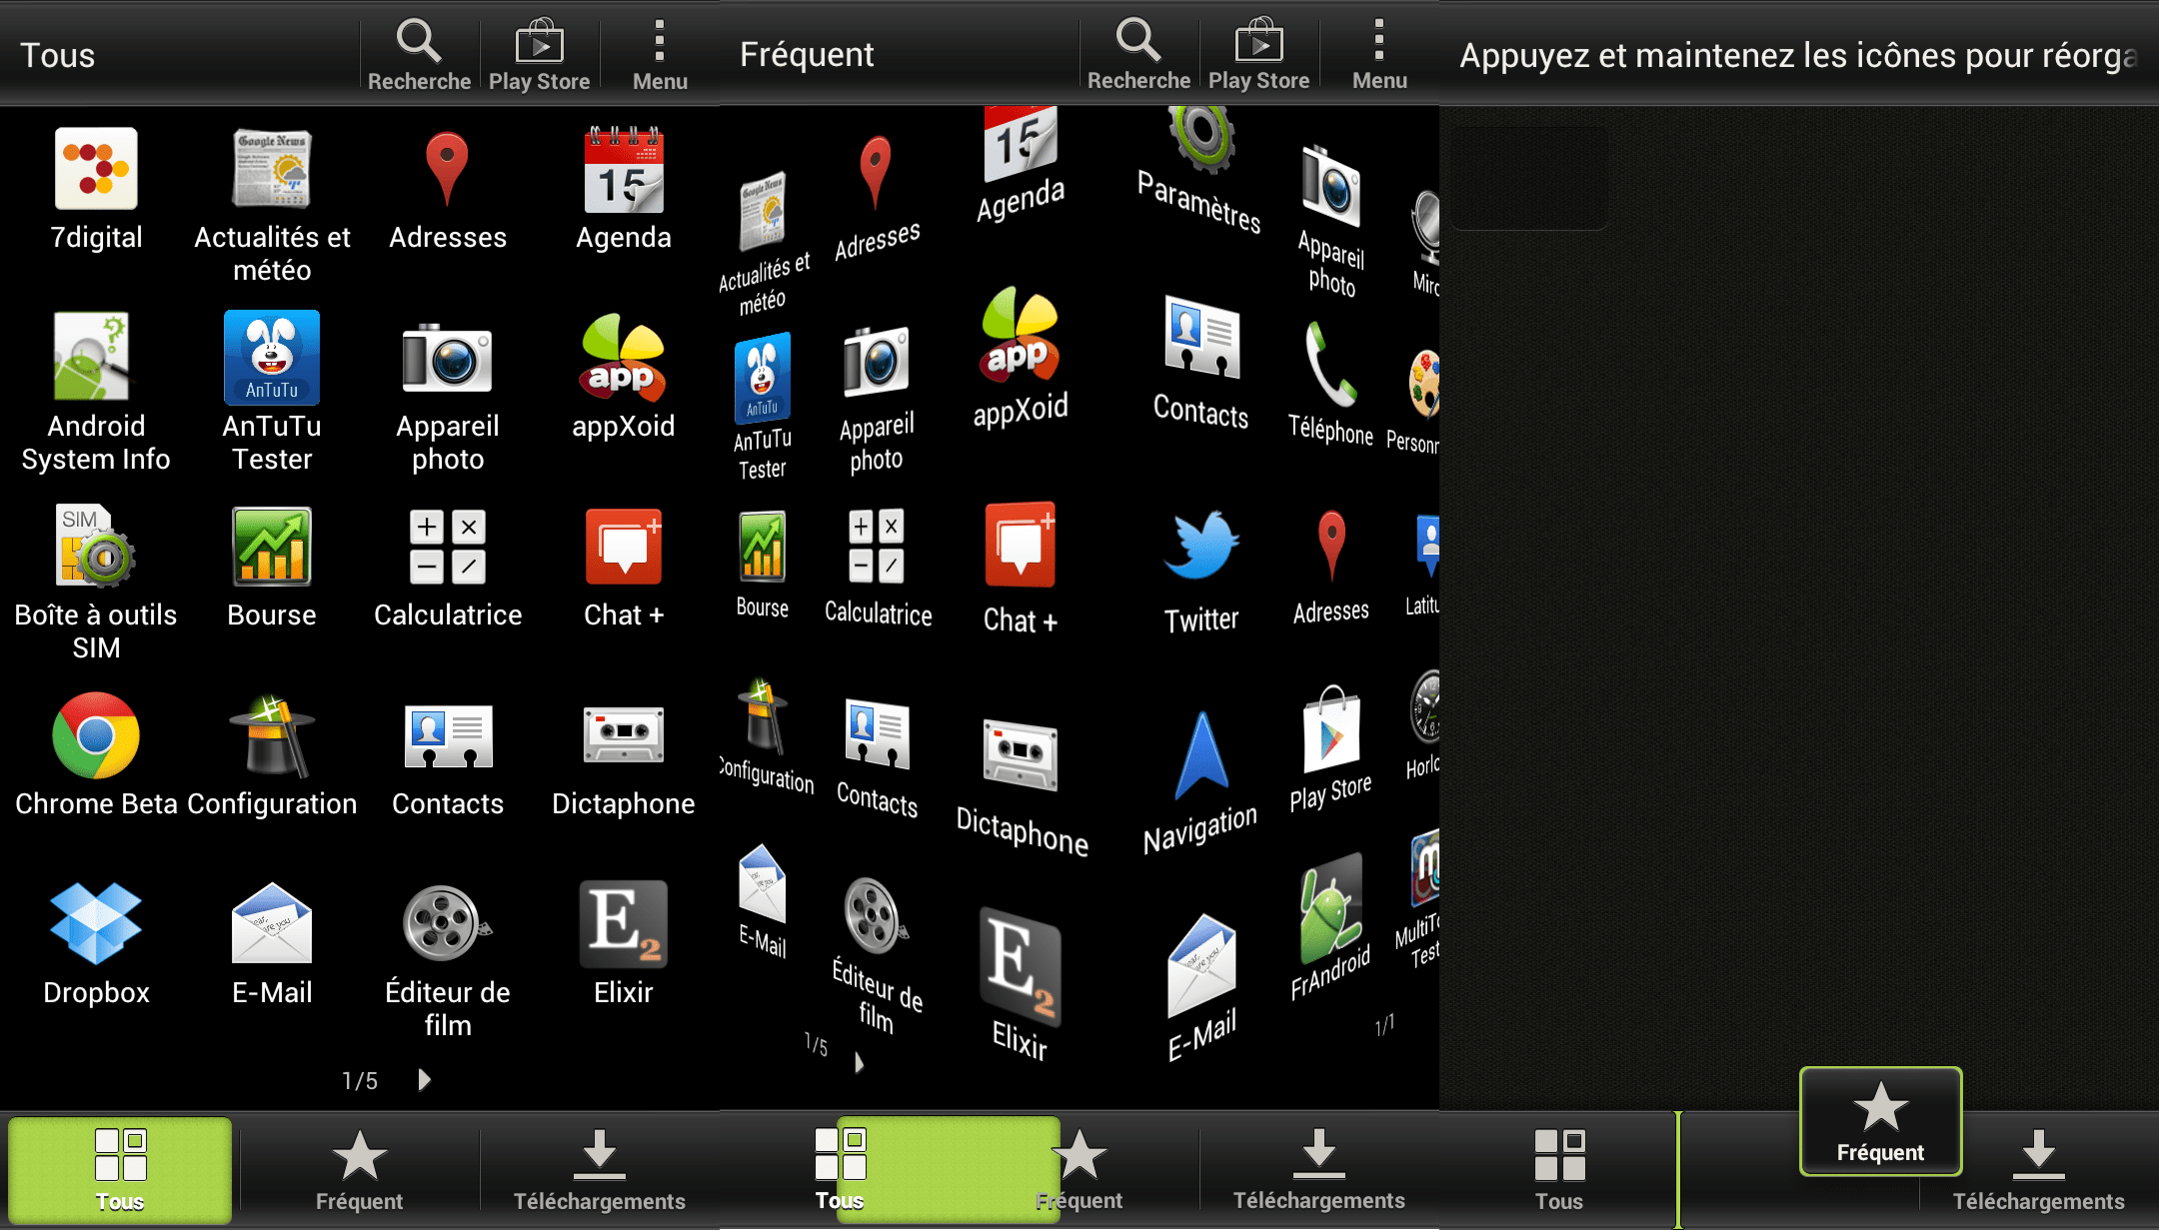This screenshot has height=1230, width=2159.
Task: Select Fréquent tab on left screen
Action: 360,1170
